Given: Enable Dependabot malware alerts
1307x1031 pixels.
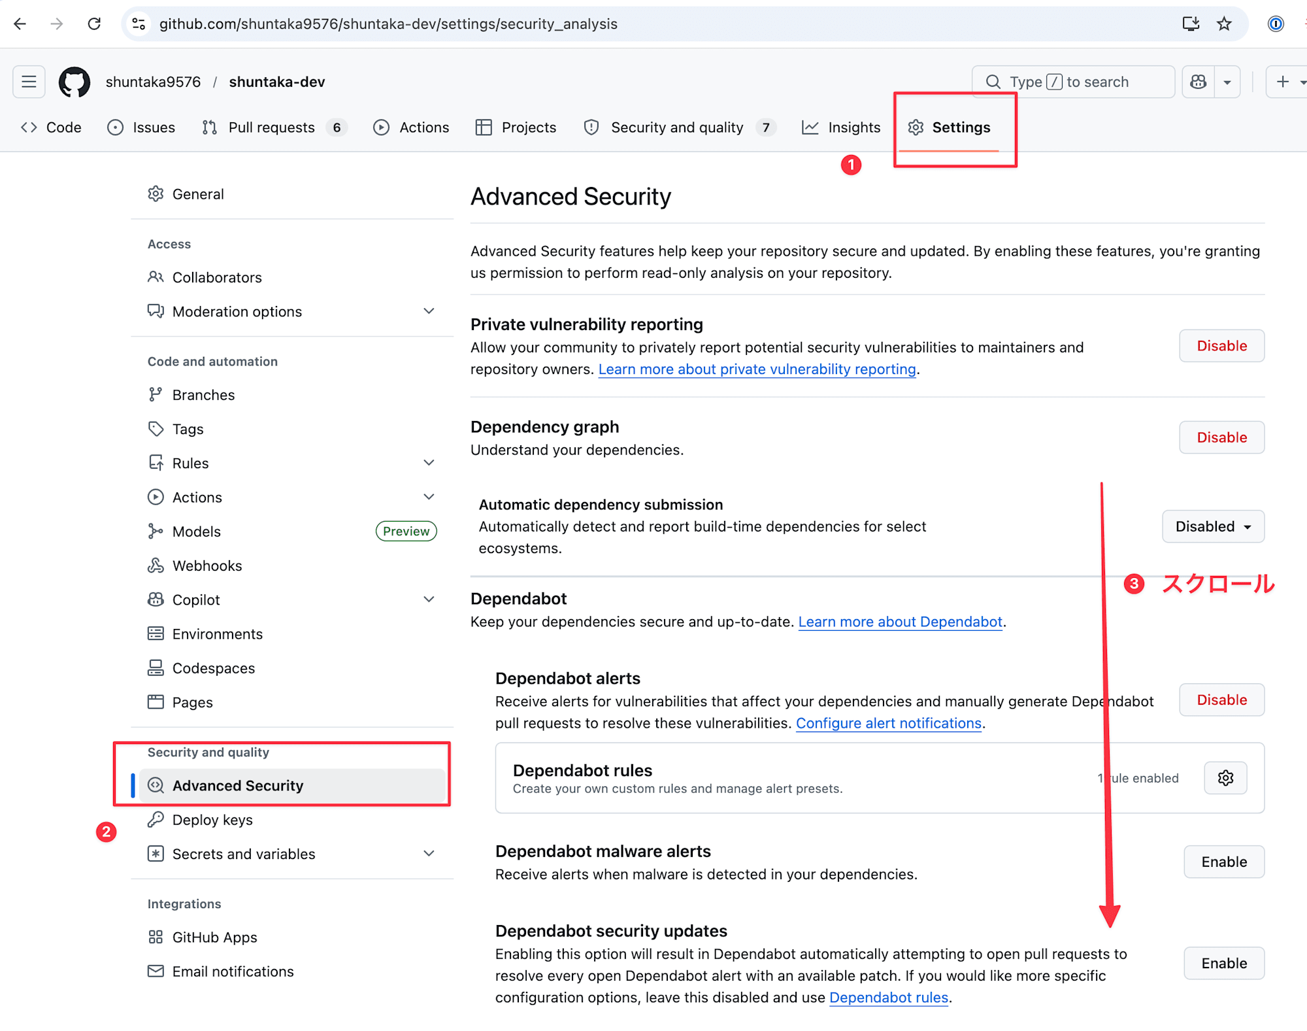Looking at the screenshot, I should [1224, 862].
